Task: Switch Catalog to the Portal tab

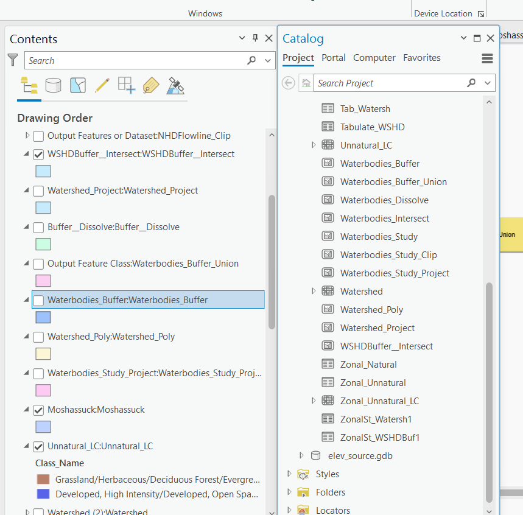Action: (334, 57)
